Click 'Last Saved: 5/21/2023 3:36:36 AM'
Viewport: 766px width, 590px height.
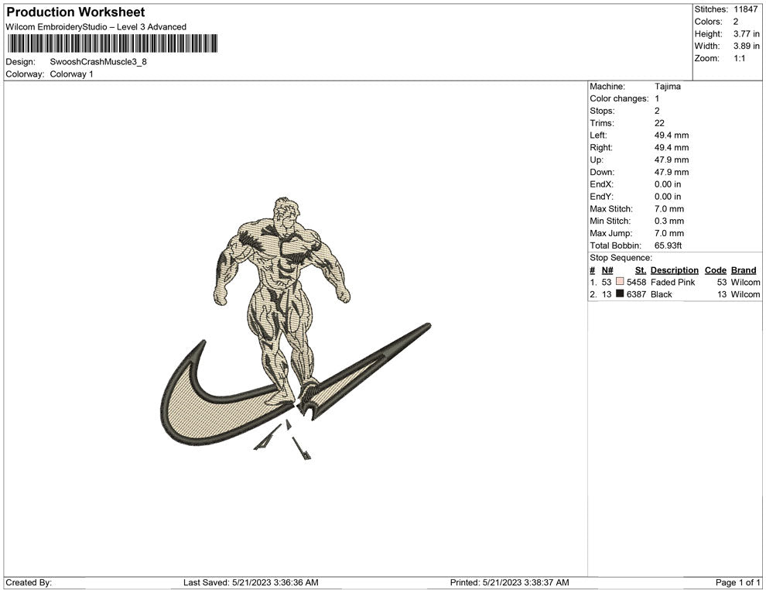click(x=251, y=582)
